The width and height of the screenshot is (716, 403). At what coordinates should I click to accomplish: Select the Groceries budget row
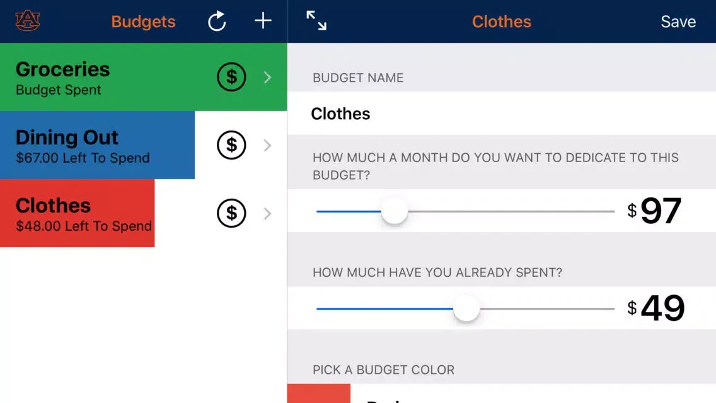[143, 77]
